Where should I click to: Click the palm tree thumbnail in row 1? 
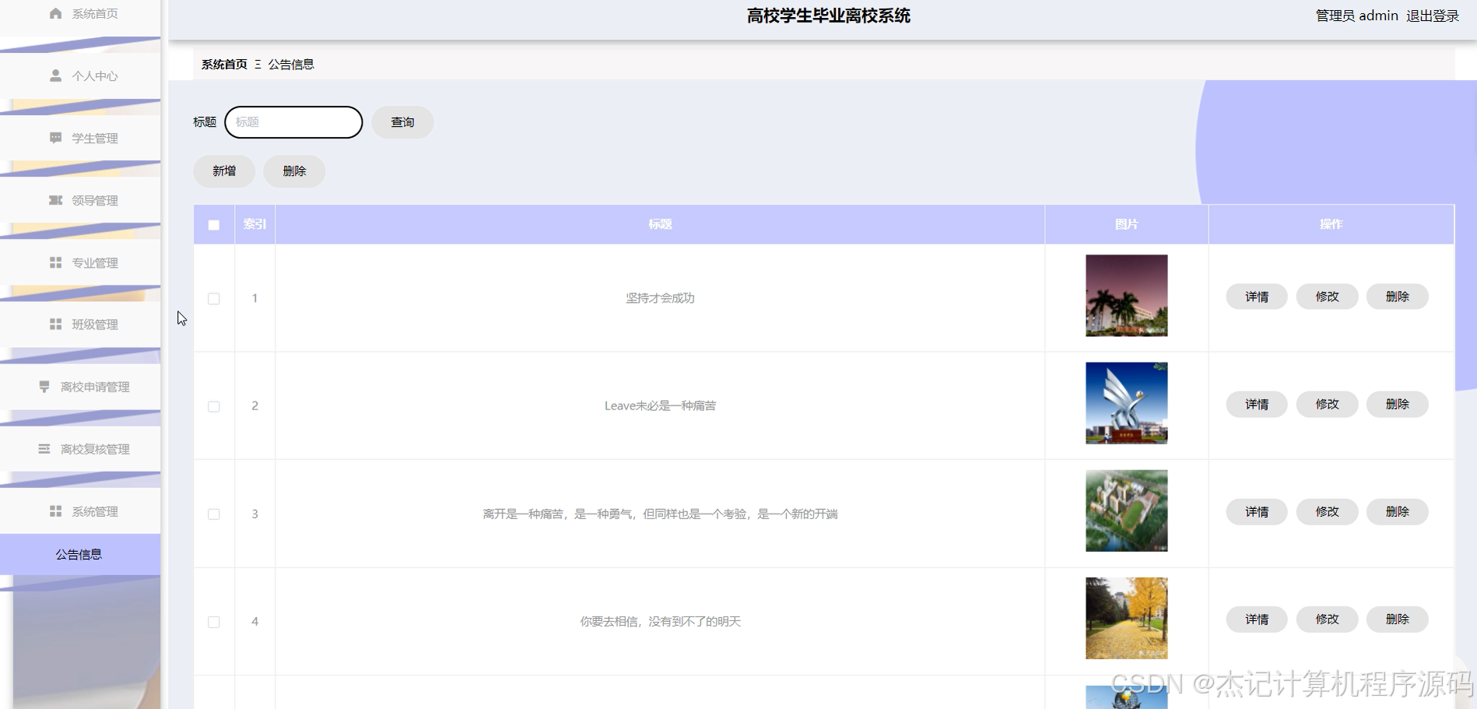pos(1127,296)
